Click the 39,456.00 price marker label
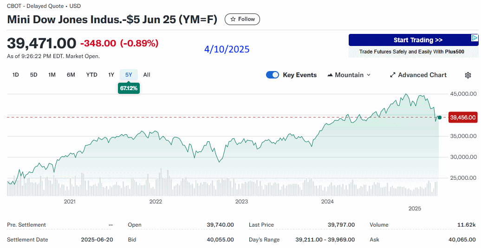 click(463, 117)
